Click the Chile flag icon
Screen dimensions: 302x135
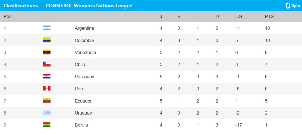[47, 64]
